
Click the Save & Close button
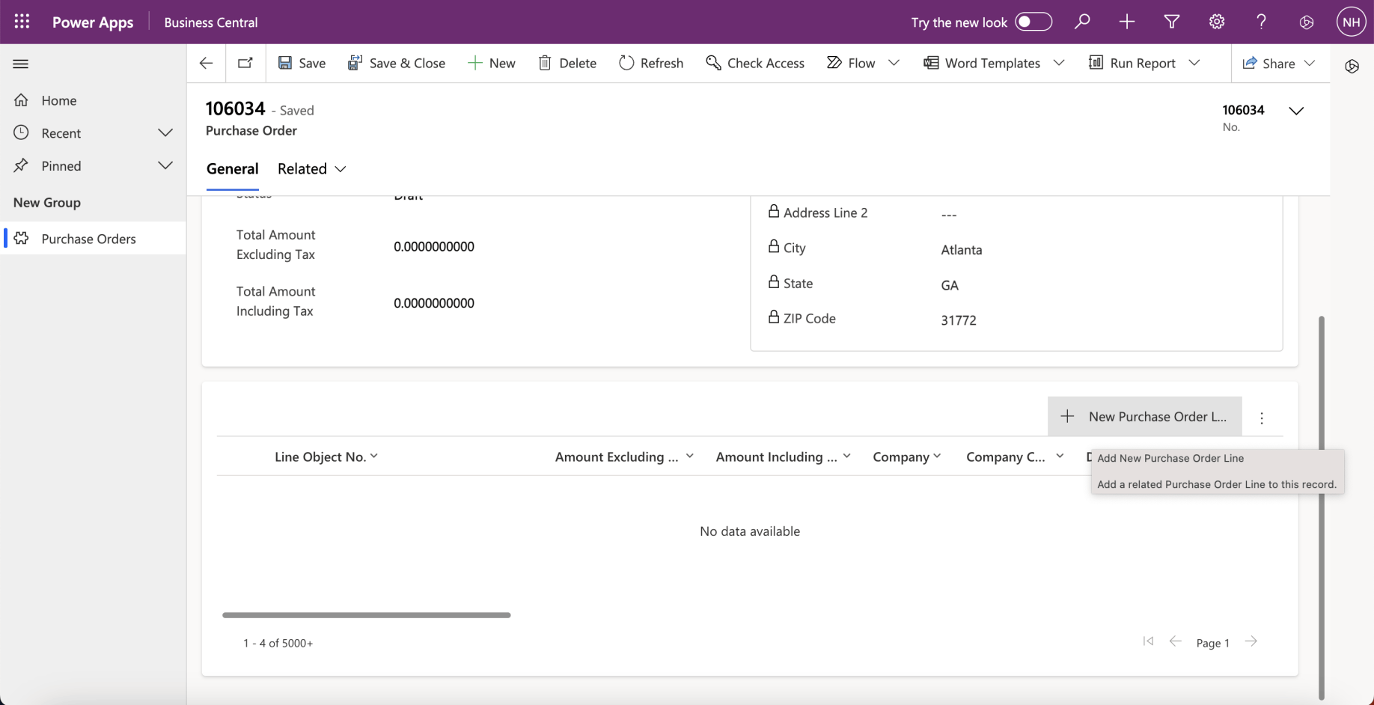pos(397,63)
